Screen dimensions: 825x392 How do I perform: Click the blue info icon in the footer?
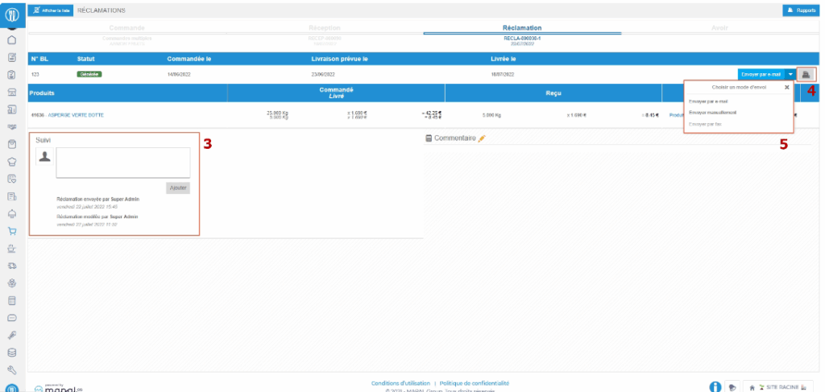click(715, 387)
